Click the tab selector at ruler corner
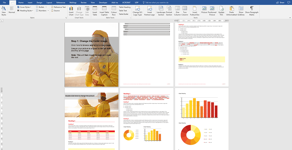The height and width of the screenshot is (150, 292). (x=2, y=21)
